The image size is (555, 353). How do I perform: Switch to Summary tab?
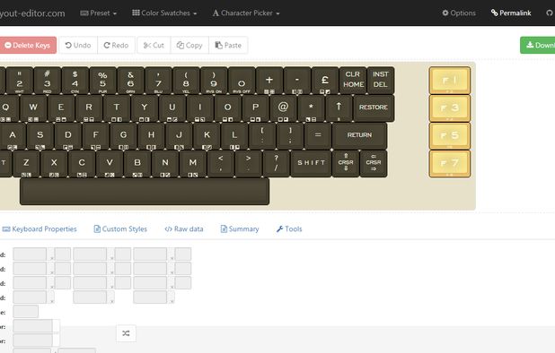coord(240,228)
